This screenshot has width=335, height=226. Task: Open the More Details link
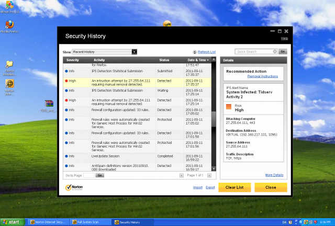click(x=274, y=175)
